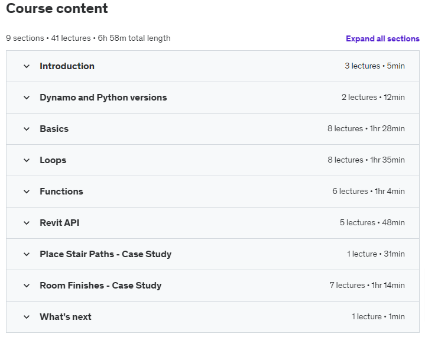This screenshot has width=425, height=337.
Task: Open the Introduction section title
Action: pyautogui.click(x=67, y=66)
